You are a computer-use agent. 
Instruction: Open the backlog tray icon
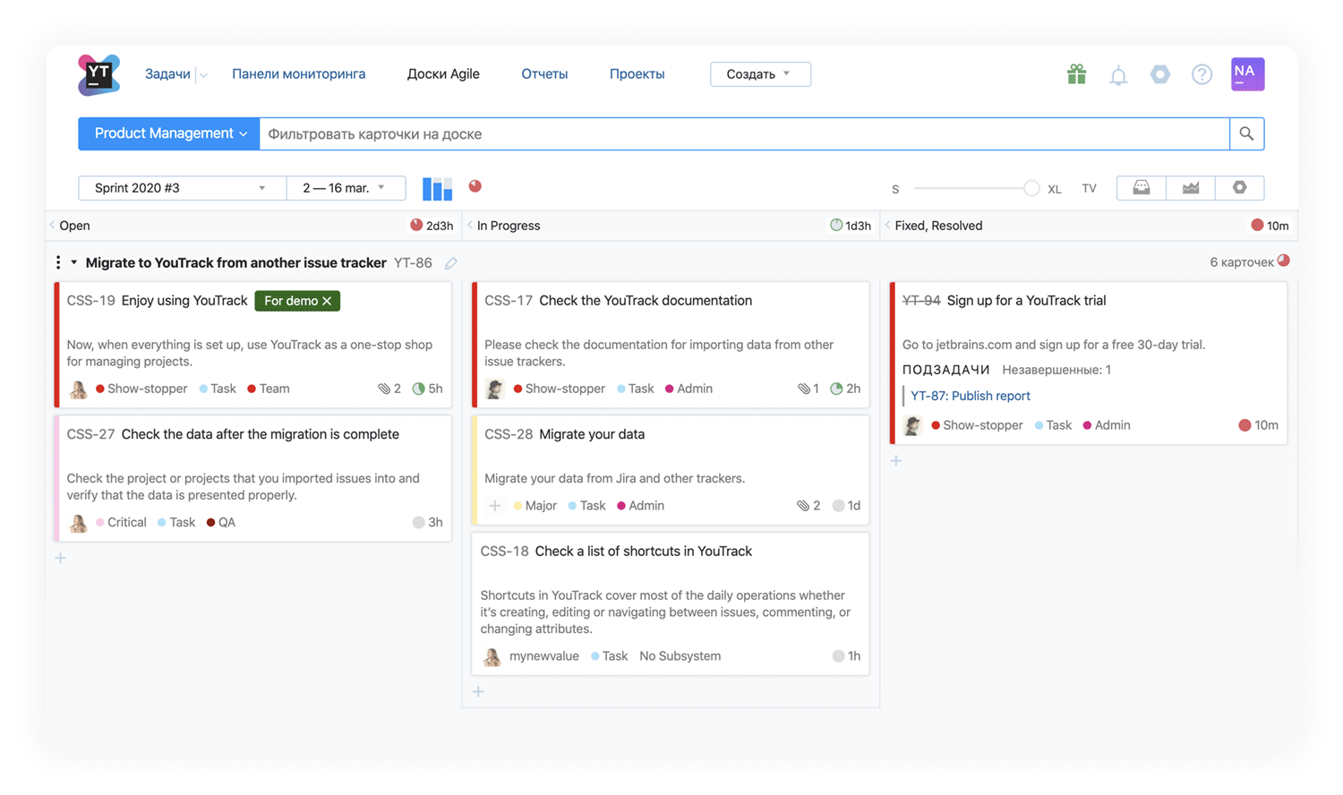[1142, 188]
